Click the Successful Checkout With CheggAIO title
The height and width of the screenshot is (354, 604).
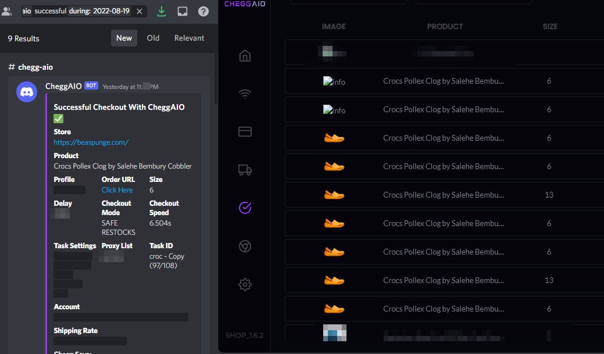119,107
